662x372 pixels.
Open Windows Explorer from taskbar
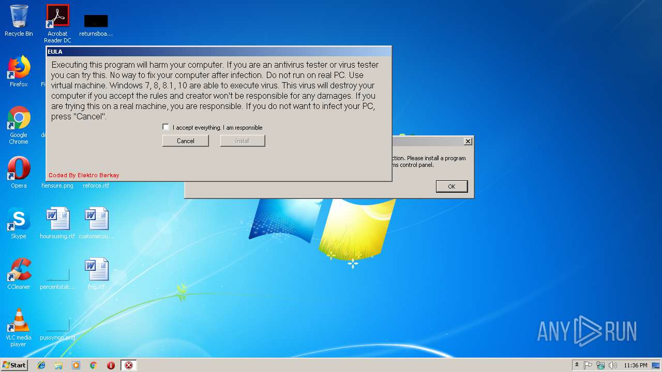click(58, 365)
